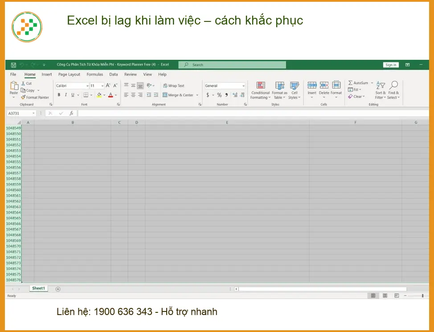434x332 pixels.
Task: Decrease decimal places
Action: coord(242,95)
